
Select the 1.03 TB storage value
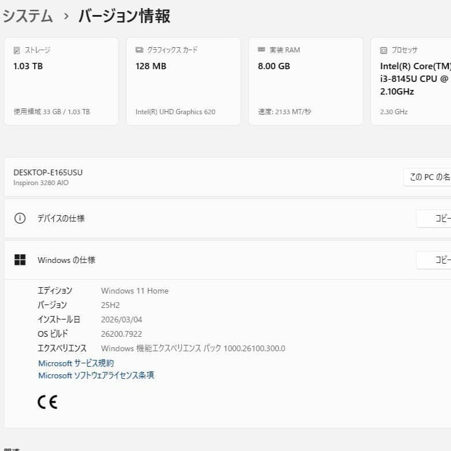28,66
